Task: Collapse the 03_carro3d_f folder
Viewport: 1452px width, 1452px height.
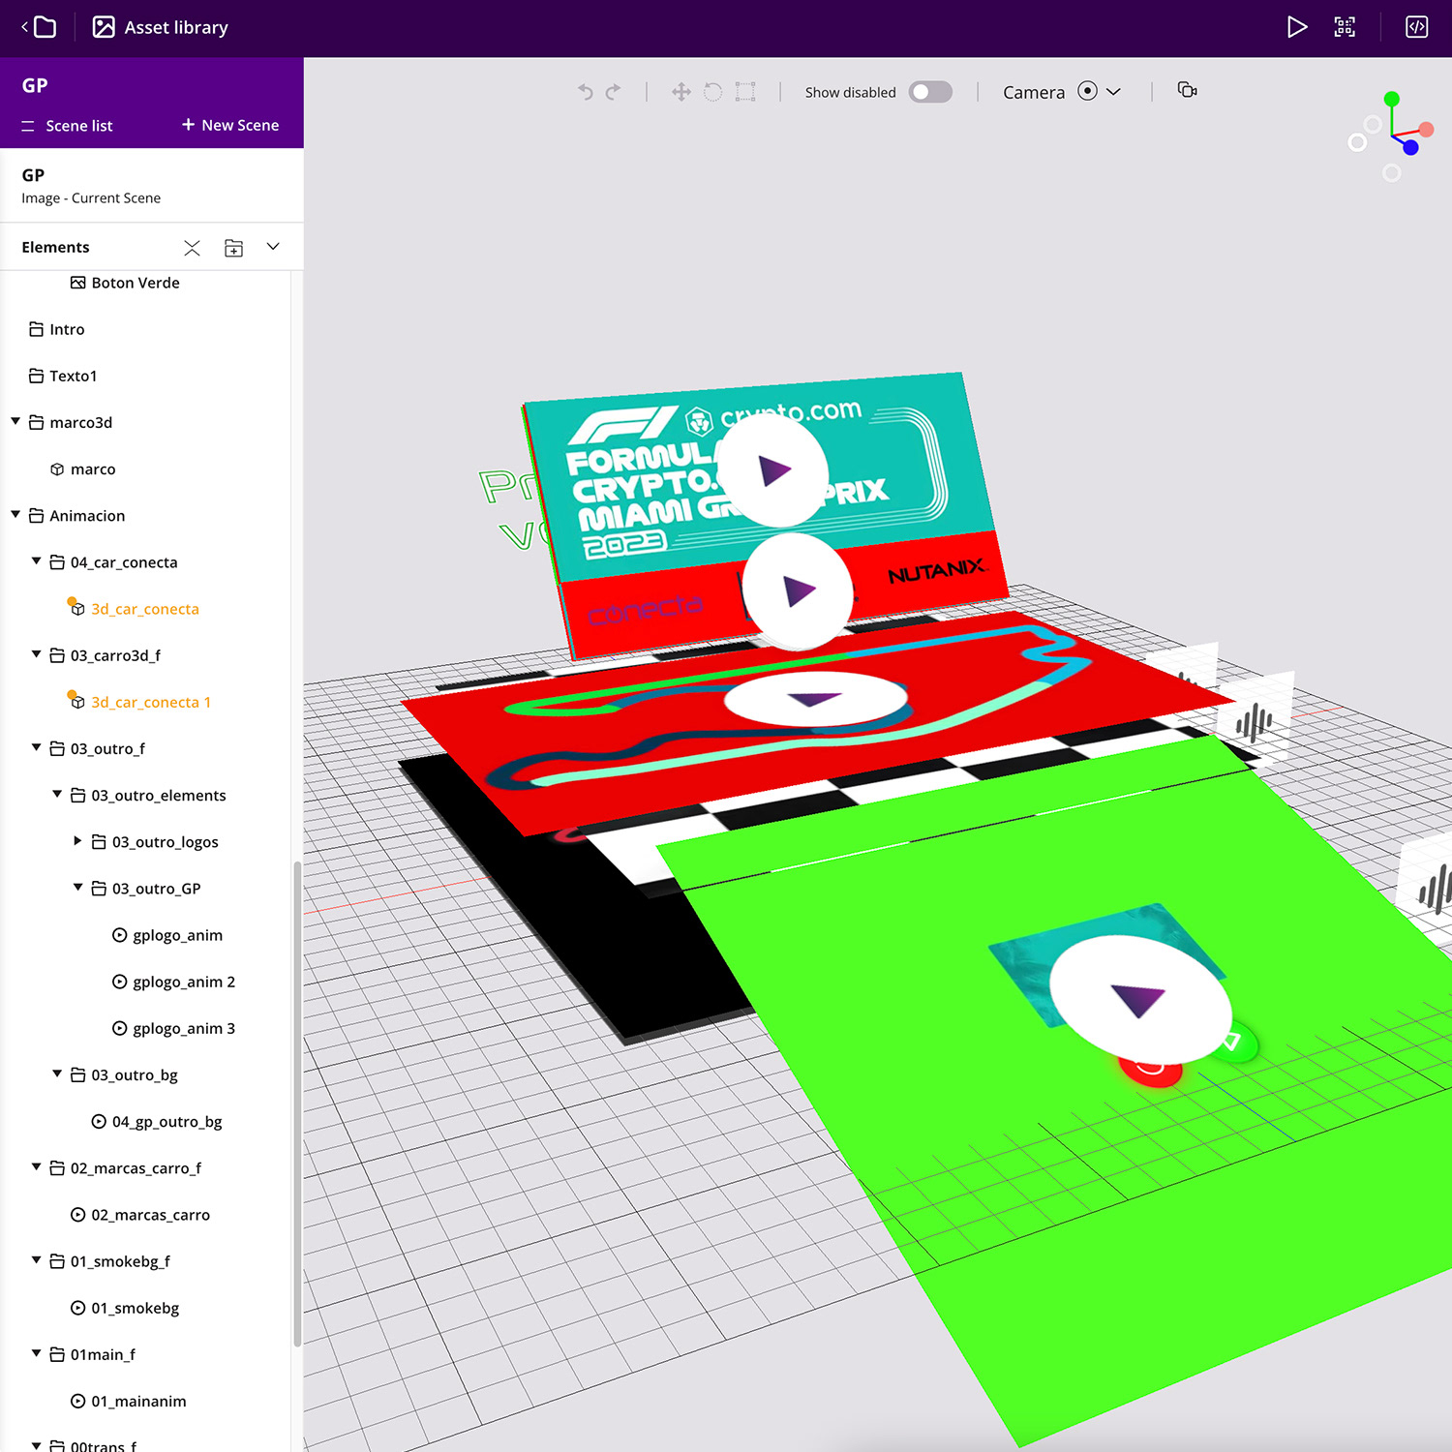Action: [36, 654]
